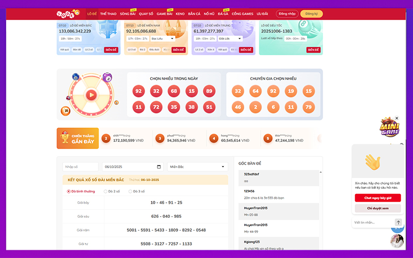This screenshot has height=258, width=413.
Task: Select the Dò bình thường radio option
Action: click(69, 191)
